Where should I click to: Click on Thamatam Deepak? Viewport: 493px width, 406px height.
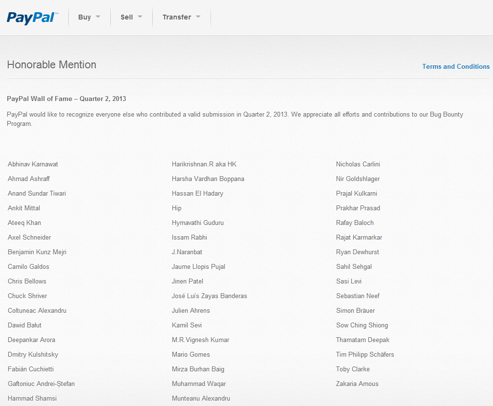[363, 340]
